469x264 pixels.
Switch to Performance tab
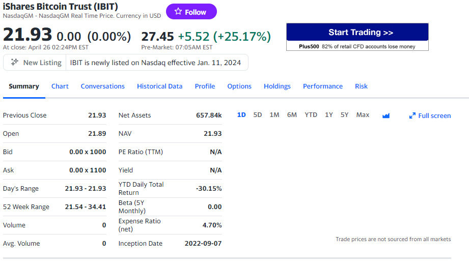[323, 86]
